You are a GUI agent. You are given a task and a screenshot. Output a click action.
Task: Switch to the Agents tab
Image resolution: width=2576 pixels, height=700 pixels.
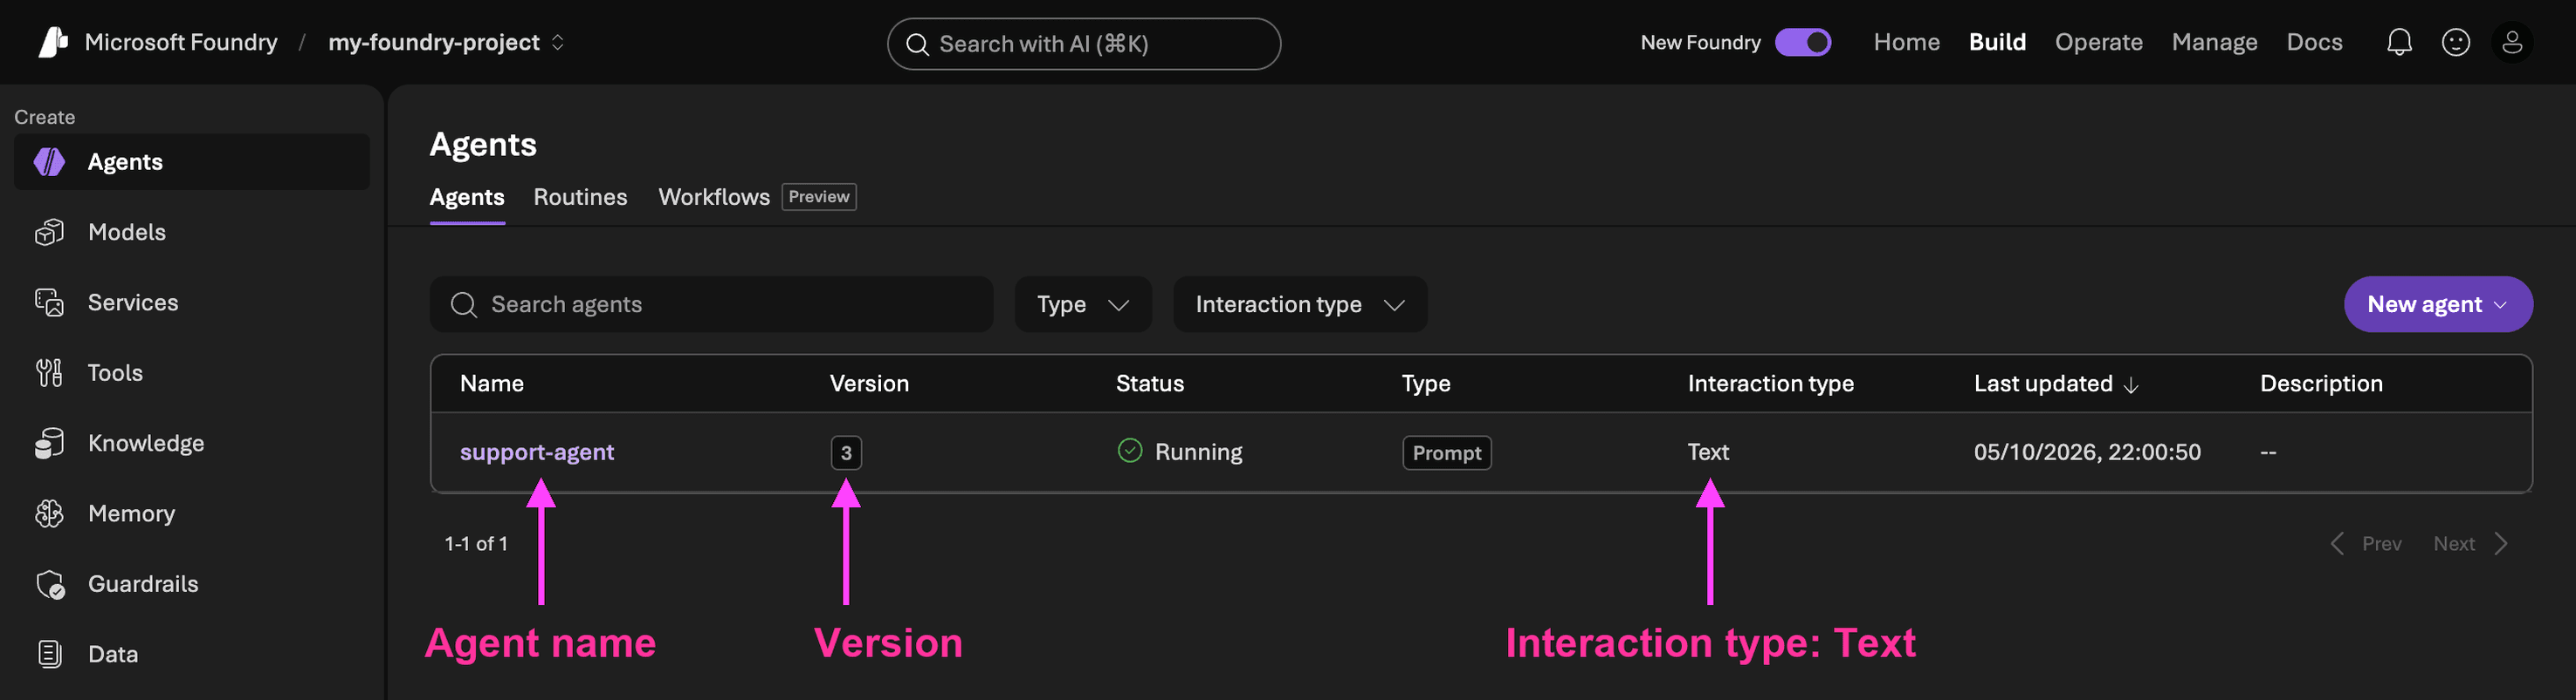(467, 197)
